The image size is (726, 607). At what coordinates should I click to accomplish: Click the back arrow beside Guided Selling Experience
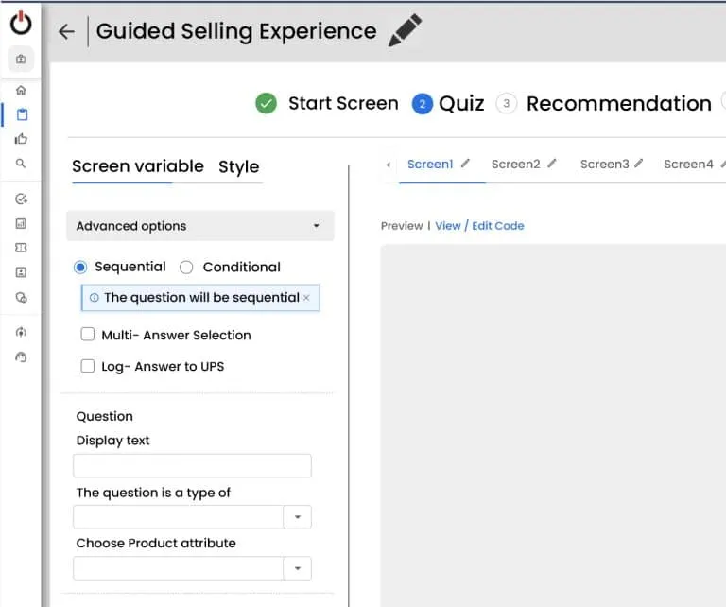(66, 31)
